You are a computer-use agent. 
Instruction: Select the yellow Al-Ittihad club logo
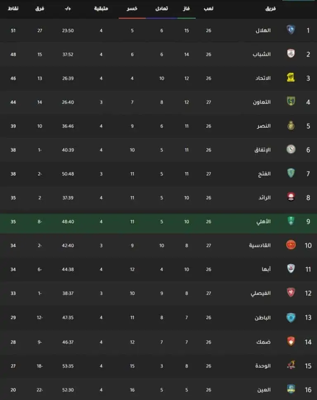point(291,77)
